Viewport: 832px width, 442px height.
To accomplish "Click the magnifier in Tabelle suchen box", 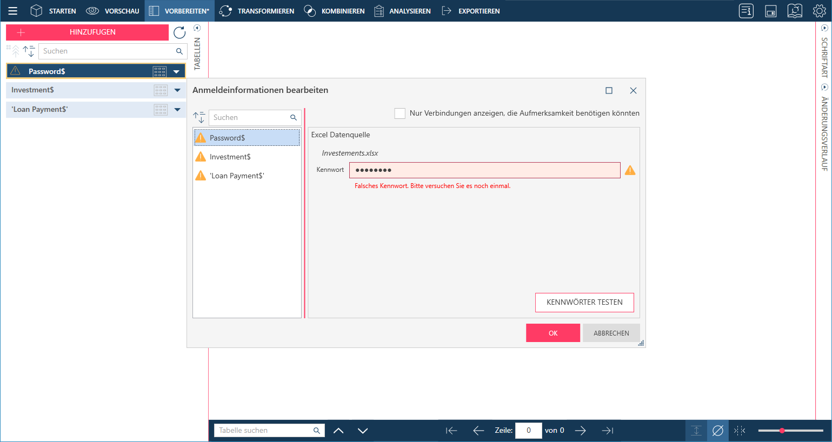I will (317, 431).
